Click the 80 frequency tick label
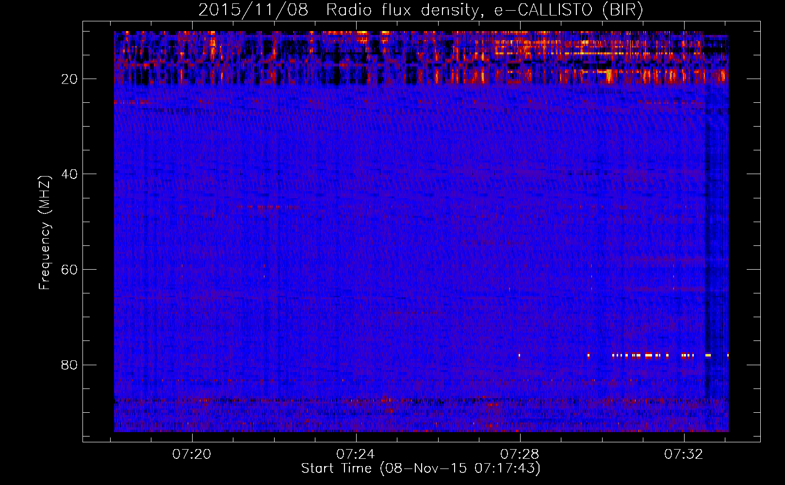The height and width of the screenshot is (485, 785). pos(70,365)
